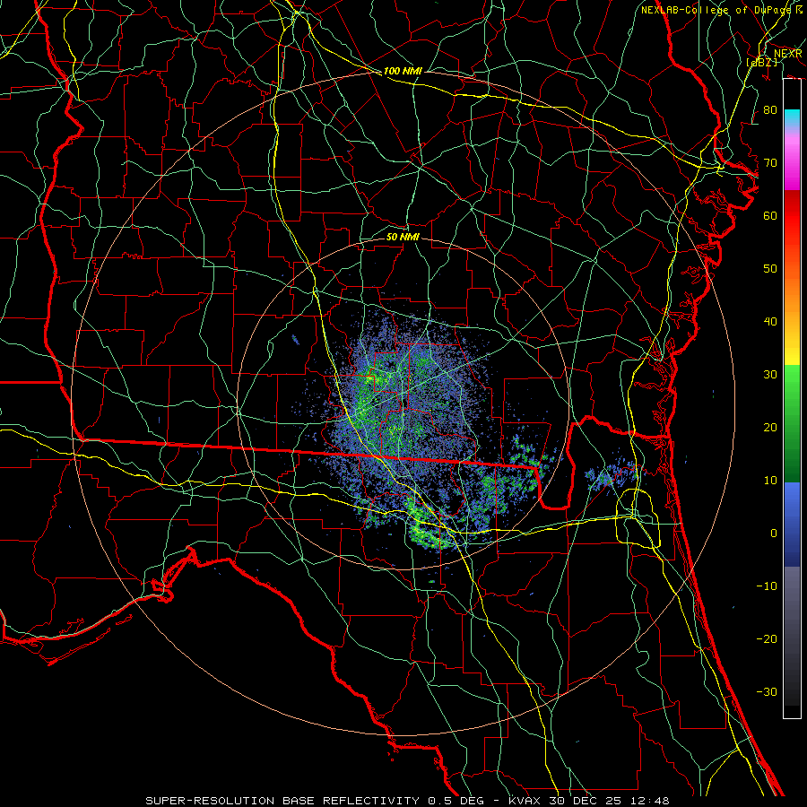The height and width of the screenshot is (807, 807).
Task: Click the 40 value on the dBZ scale
Action: click(770, 321)
